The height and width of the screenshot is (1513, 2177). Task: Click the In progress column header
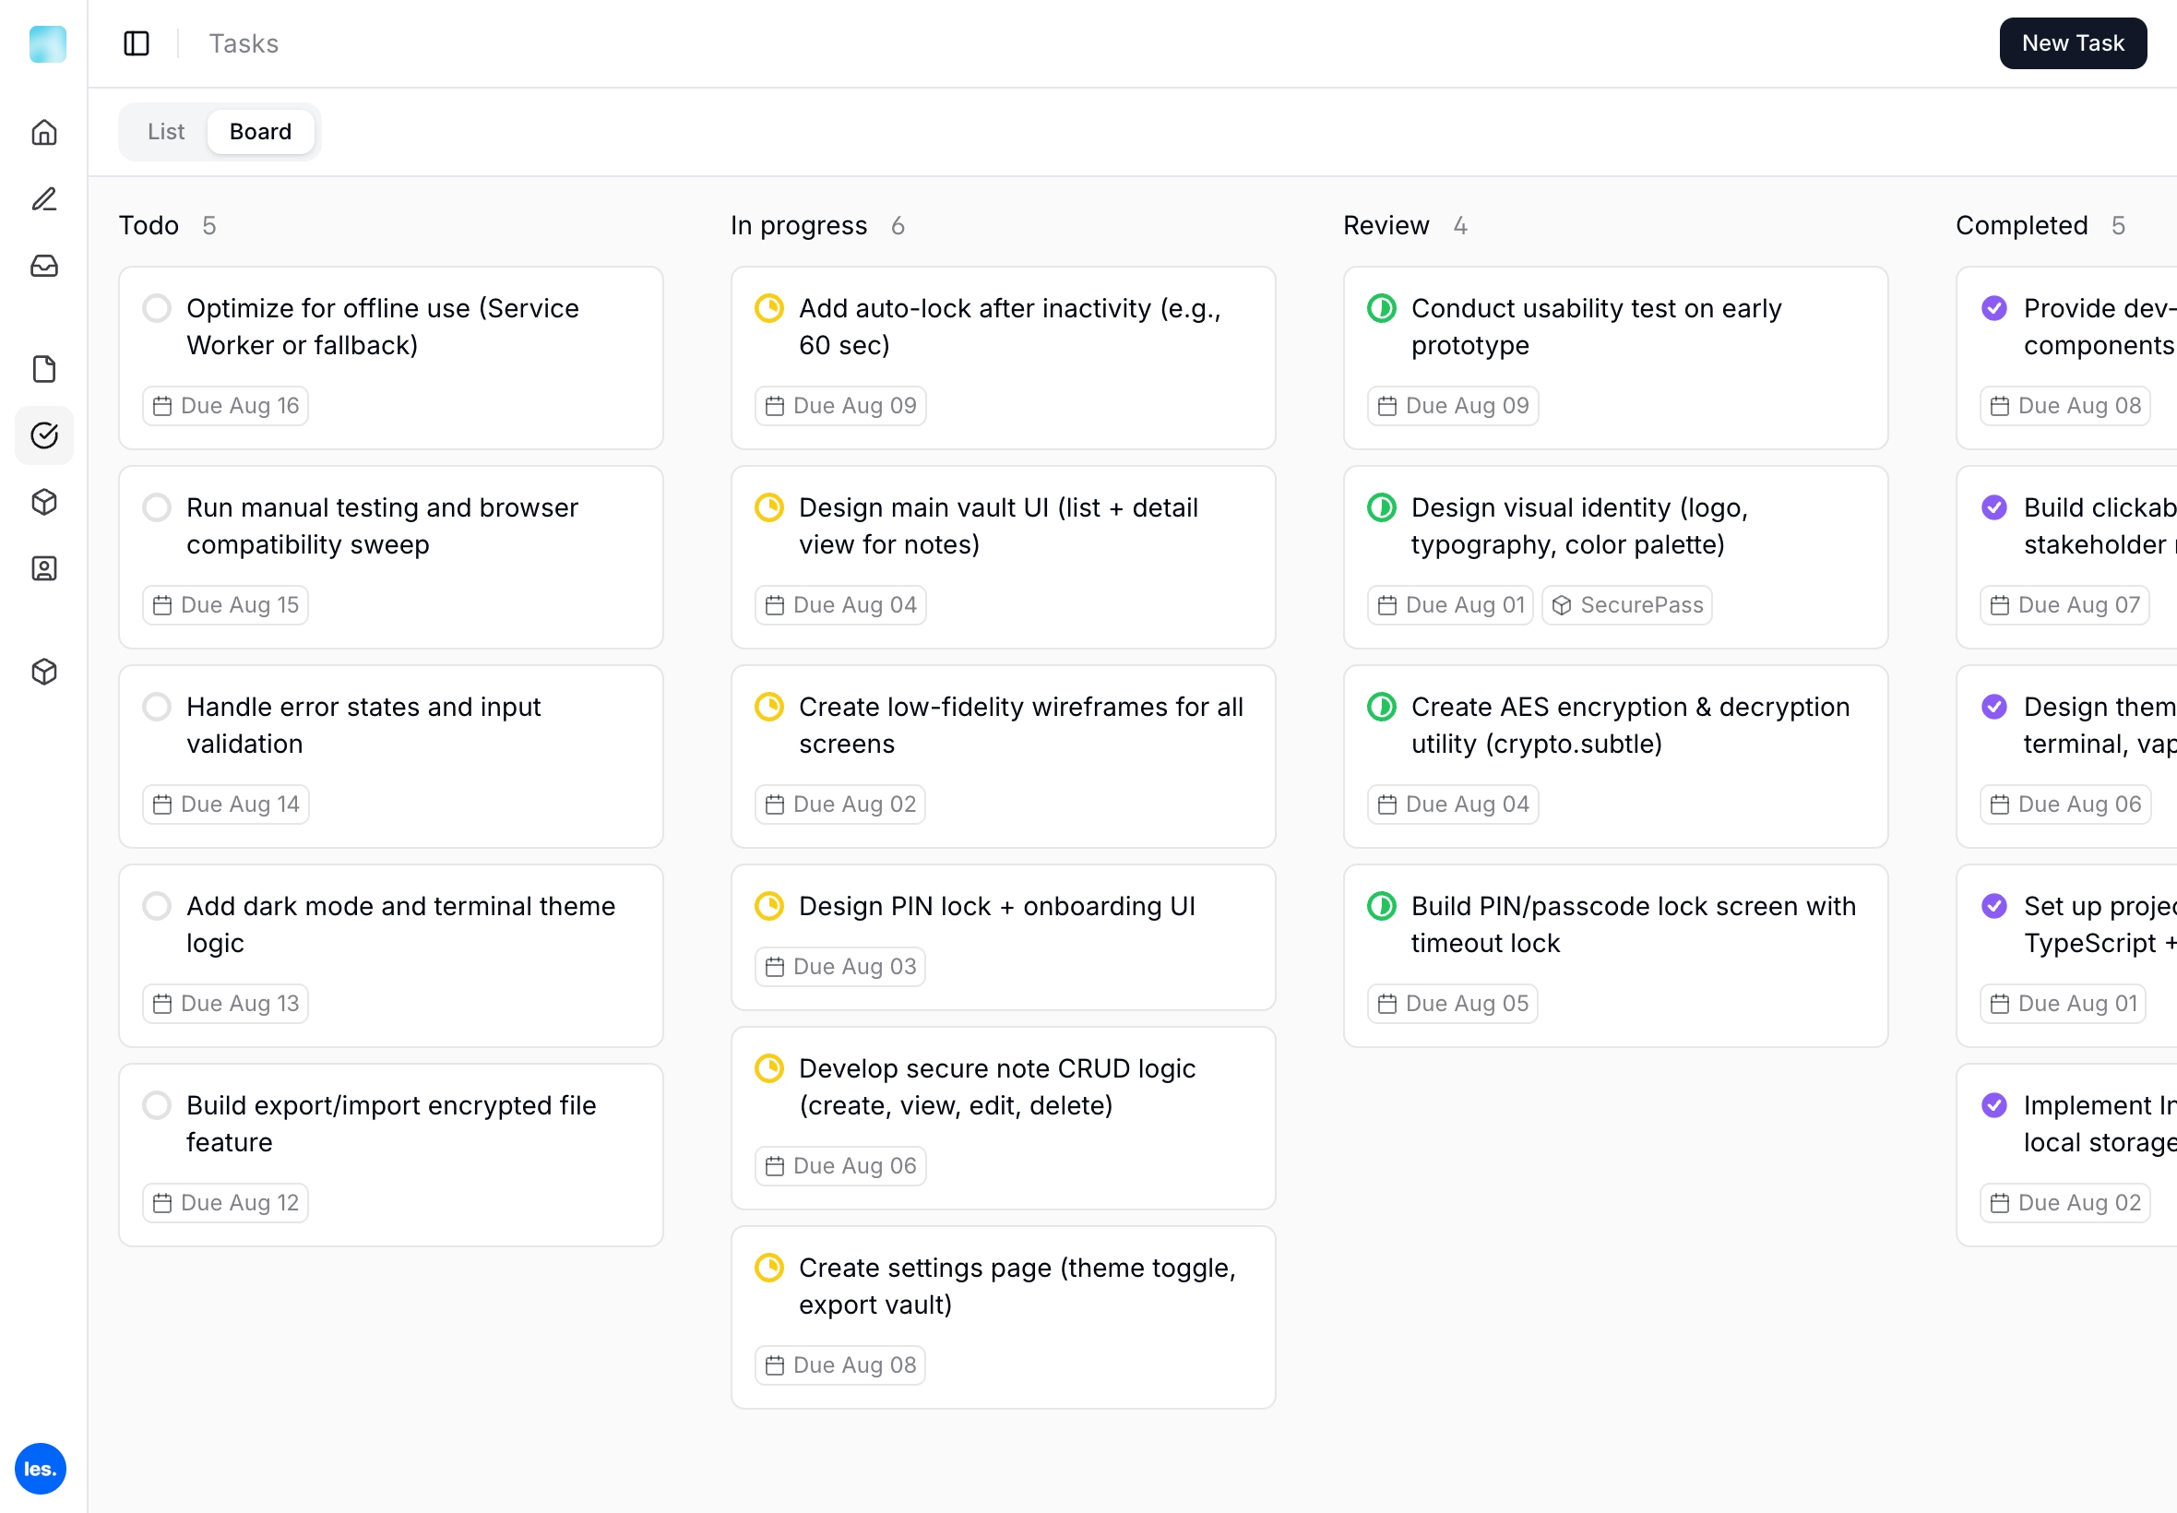[799, 226]
